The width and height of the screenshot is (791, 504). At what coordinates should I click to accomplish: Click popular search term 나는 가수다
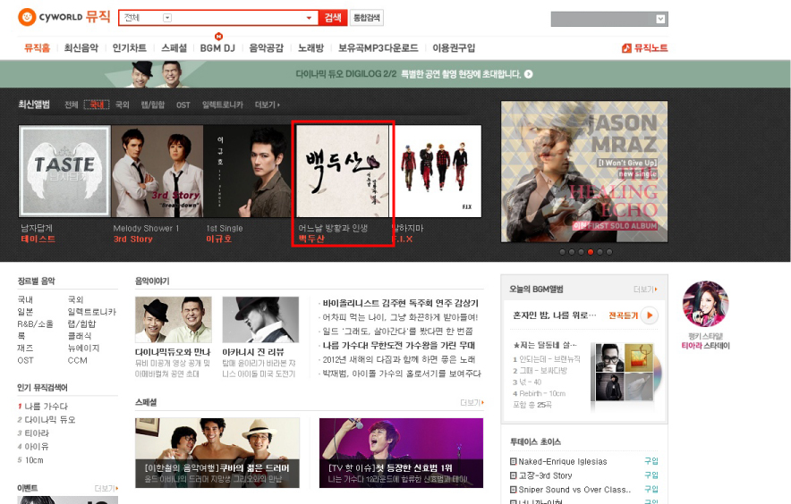point(46,407)
